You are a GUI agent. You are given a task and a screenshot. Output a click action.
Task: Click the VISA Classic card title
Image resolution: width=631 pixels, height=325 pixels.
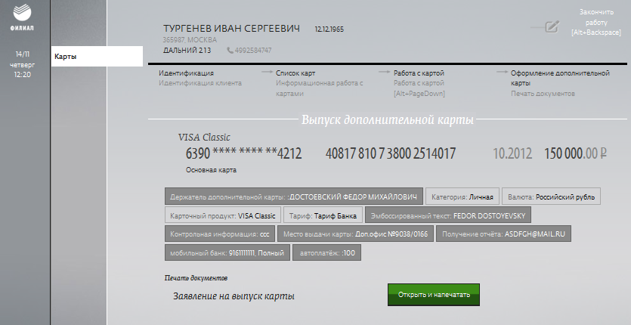click(204, 138)
